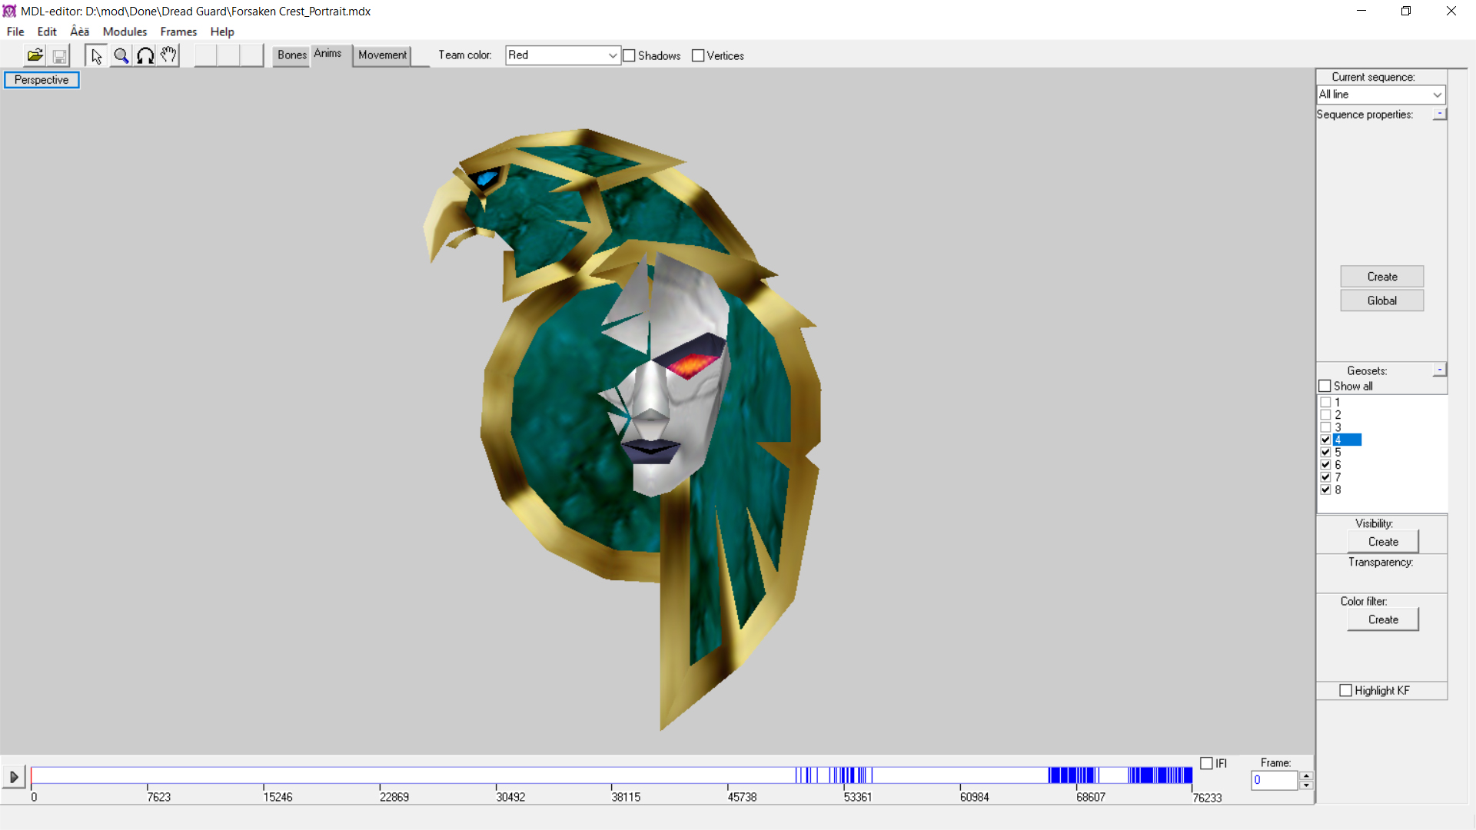Uncheck geoset 4 visibility box
Screen dimensions: 1476x830
click(1325, 440)
